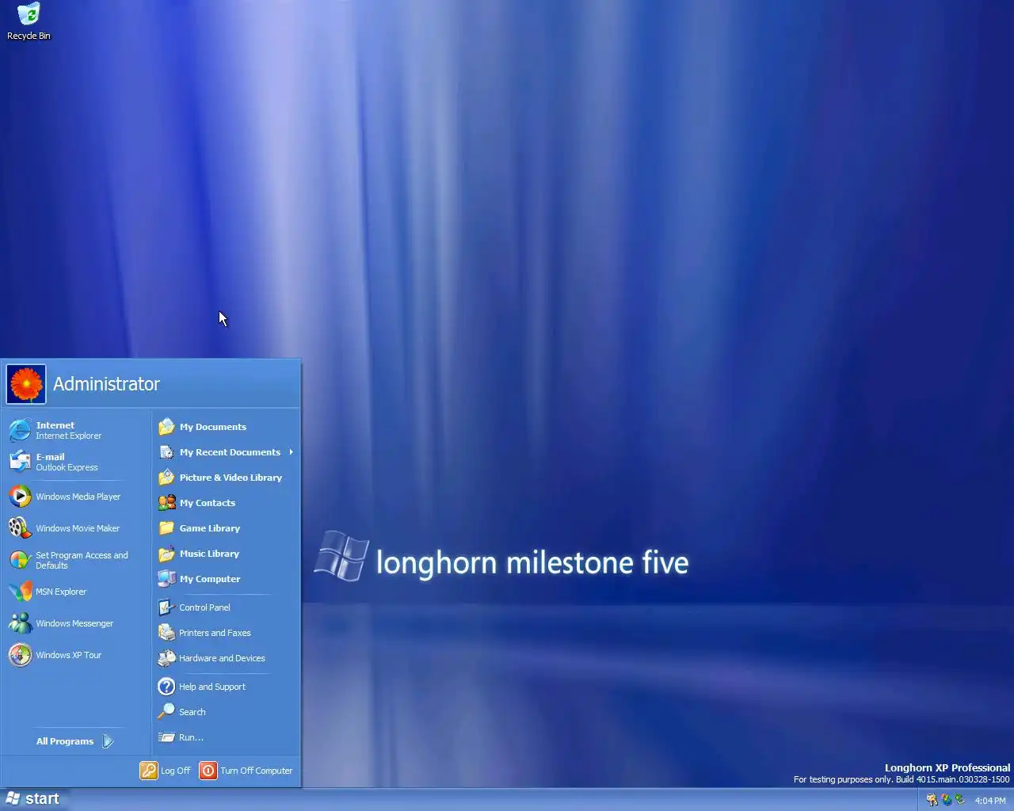Click the Administrator user name header

(106, 384)
